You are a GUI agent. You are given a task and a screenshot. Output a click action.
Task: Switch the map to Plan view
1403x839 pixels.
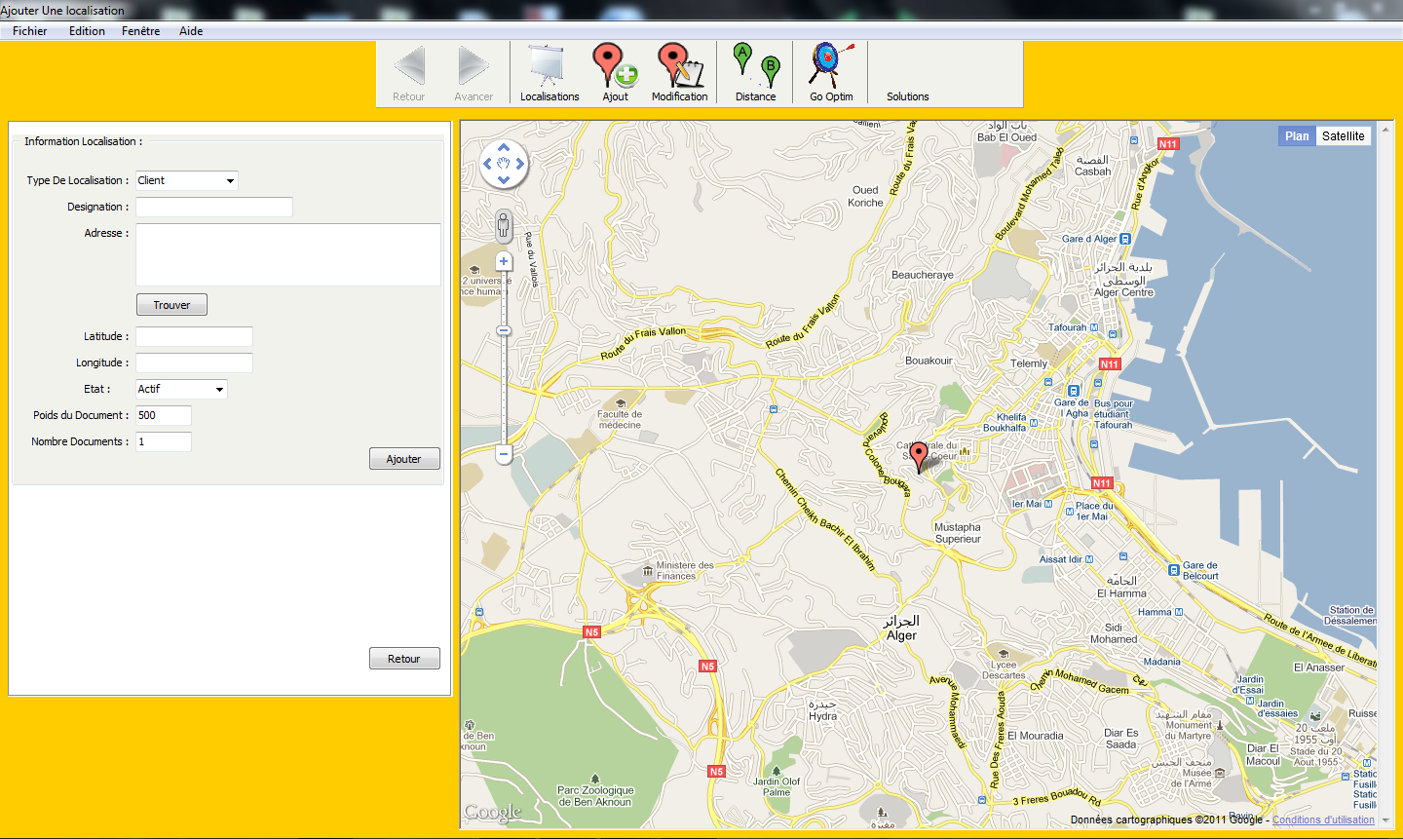(x=1297, y=136)
